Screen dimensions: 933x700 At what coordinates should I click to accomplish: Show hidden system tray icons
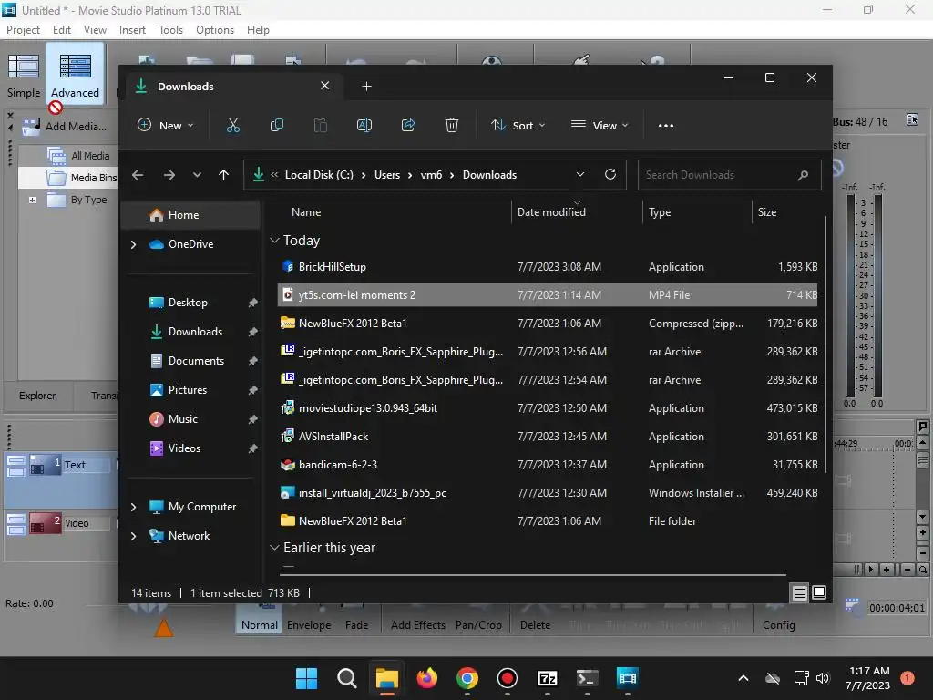[743, 678]
